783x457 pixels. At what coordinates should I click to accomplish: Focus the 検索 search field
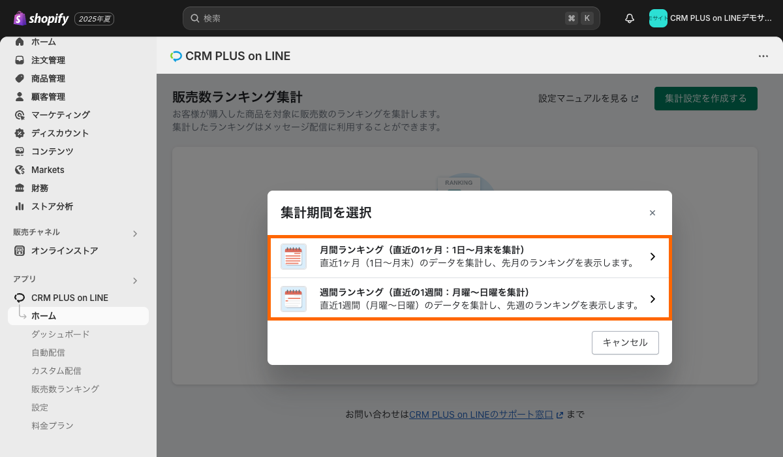click(x=391, y=18)
